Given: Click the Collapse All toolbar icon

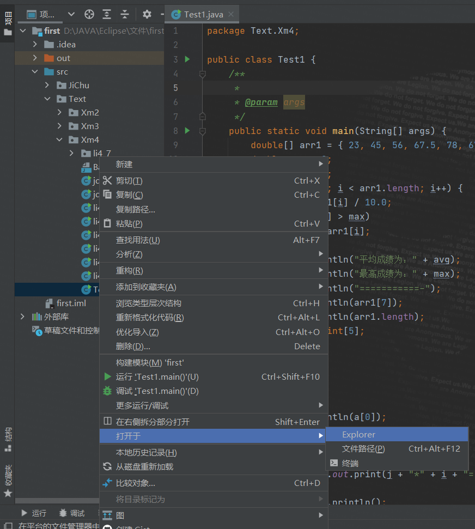Looking at the screenshot, I should pos(125,14).
